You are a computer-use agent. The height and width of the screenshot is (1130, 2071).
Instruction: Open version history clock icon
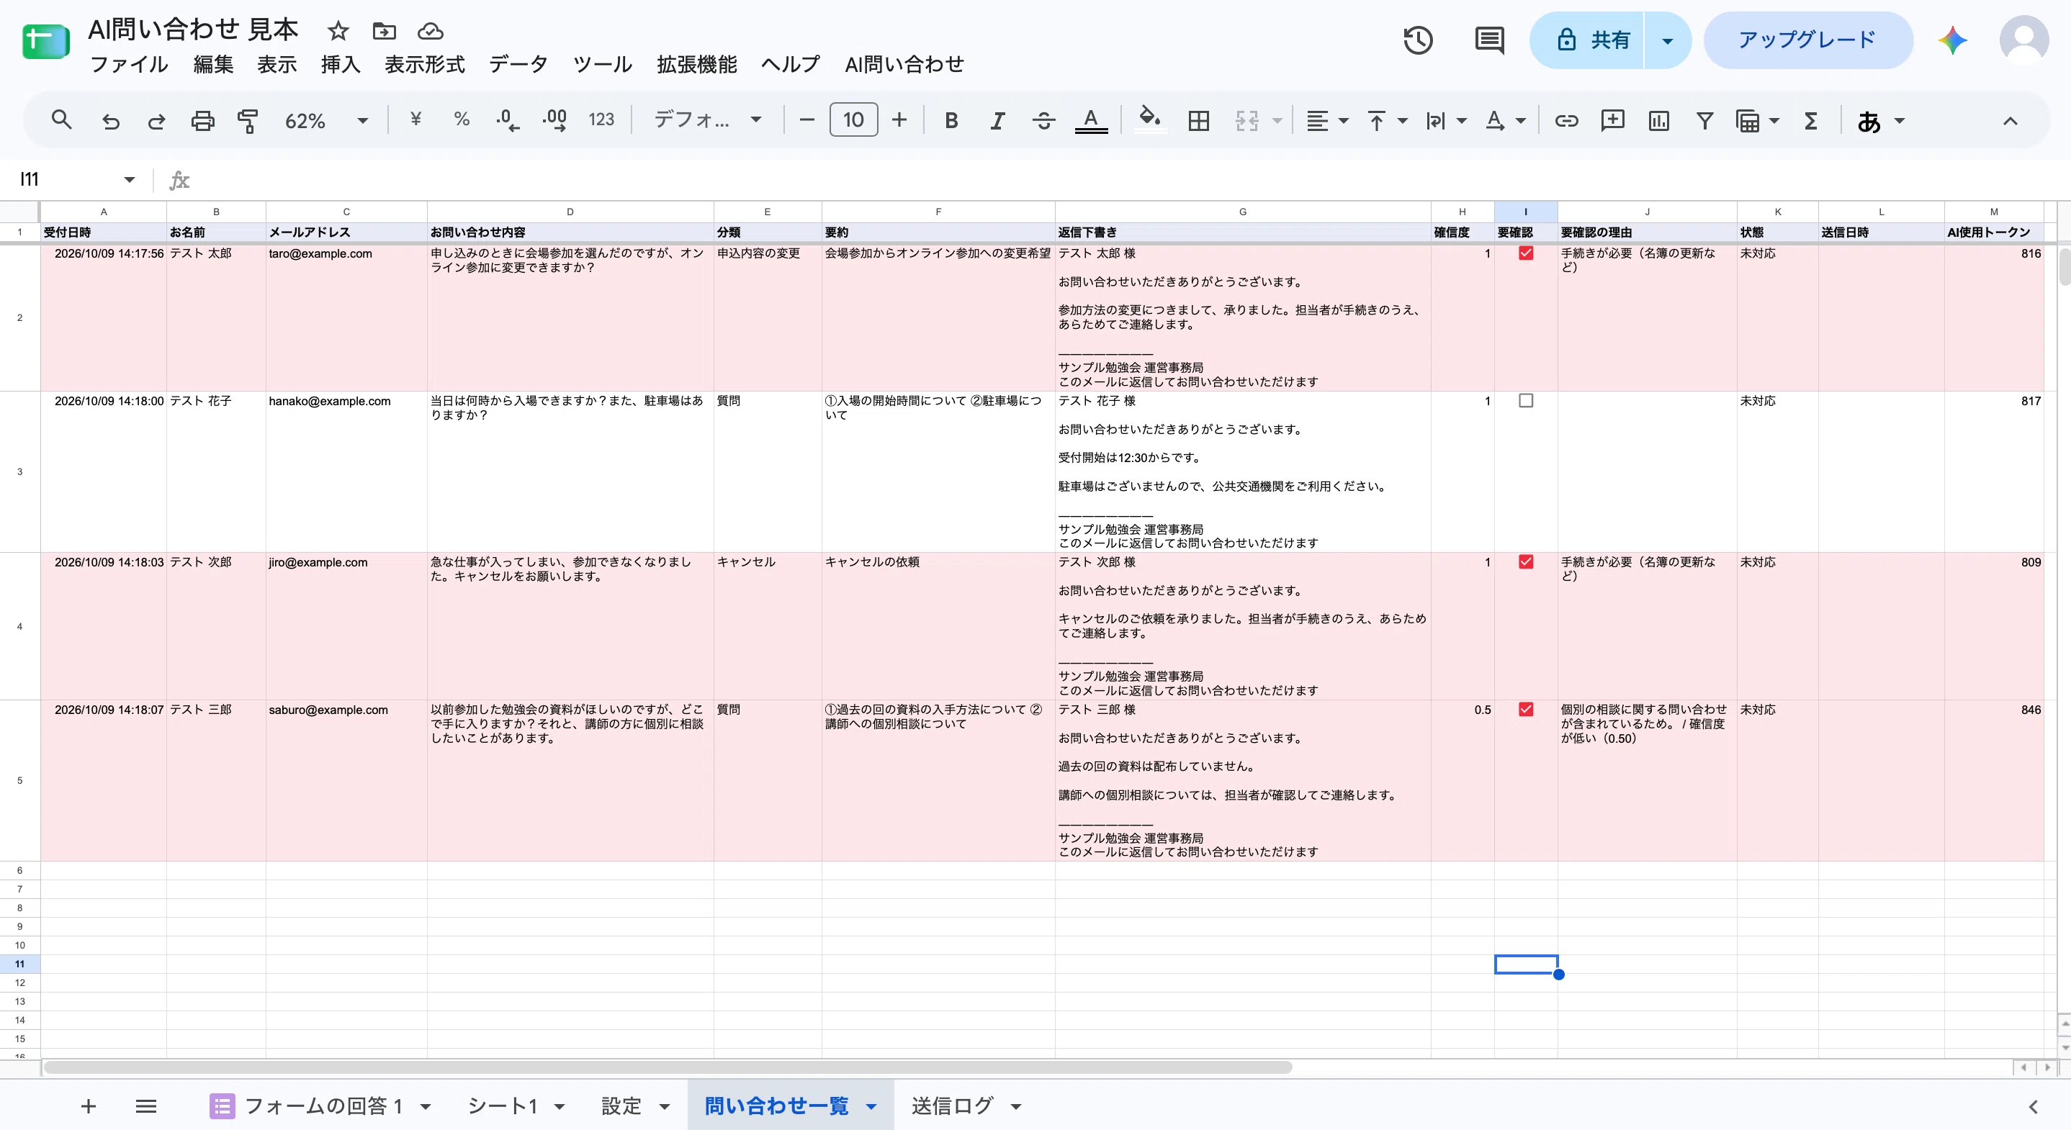[x=1418, y=40]
